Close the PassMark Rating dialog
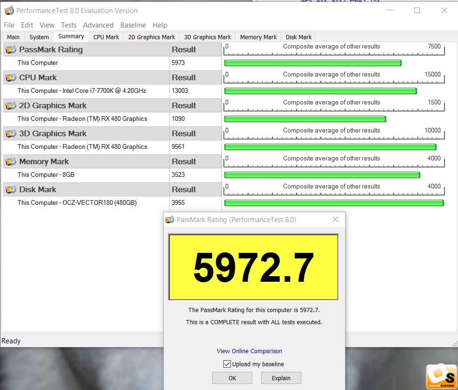Viewport: 458px width, 390px height. click(x=335, y=219)
